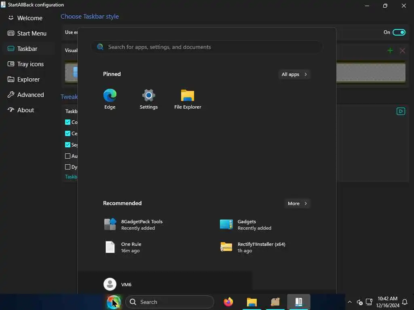Screen dimensions: 414x310
Task: Open the Explorer settings section
Action: 24,79
